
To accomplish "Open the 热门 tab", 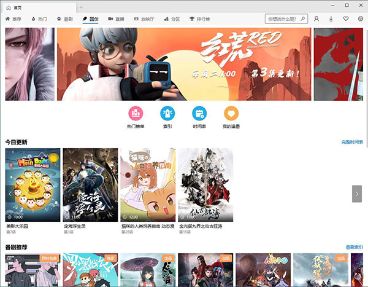I will tap(39, 19).
